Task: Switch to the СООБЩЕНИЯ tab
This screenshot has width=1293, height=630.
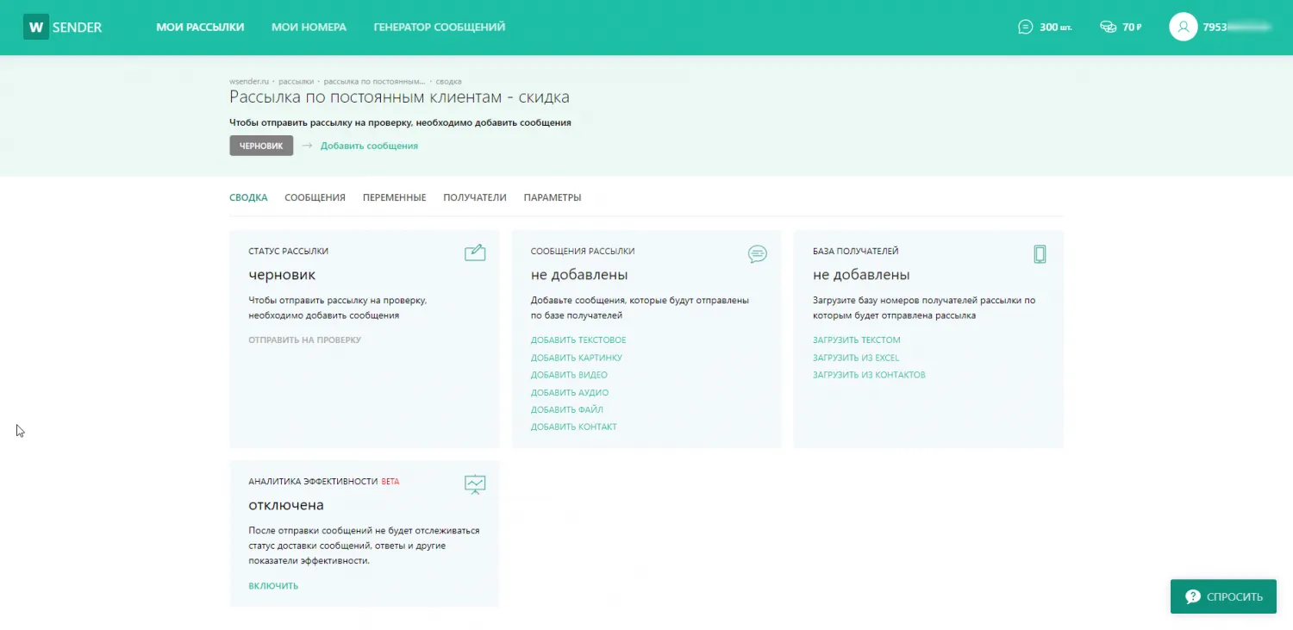Action: pos(315,197)
